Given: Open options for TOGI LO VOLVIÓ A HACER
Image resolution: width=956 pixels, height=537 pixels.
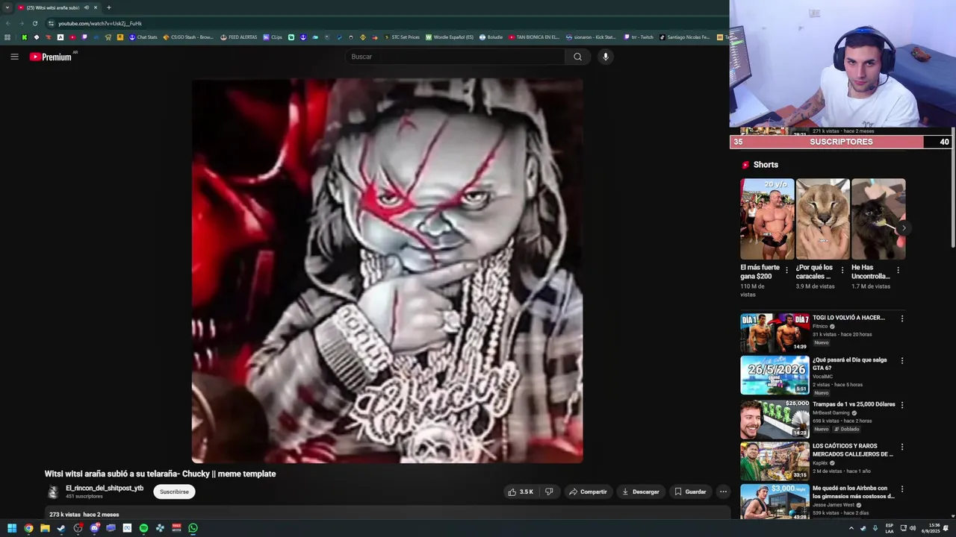Looking at the screenshot, I should 901,318.
